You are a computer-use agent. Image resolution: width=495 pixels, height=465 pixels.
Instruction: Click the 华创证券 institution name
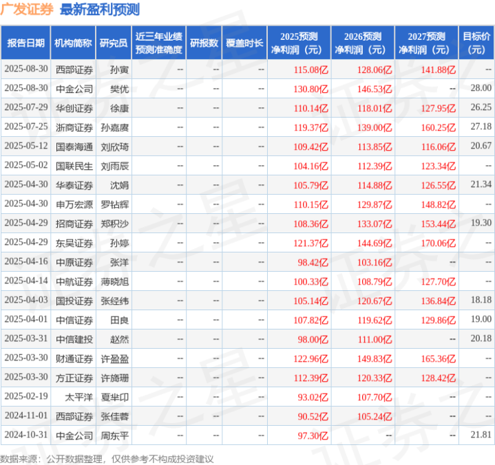pos(74,109)
